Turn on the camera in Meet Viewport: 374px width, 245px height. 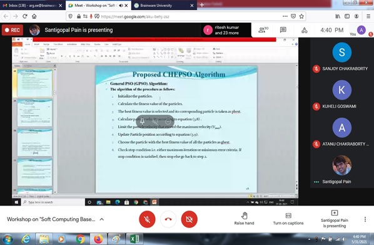pyautogui.click(x=189, y=219)
